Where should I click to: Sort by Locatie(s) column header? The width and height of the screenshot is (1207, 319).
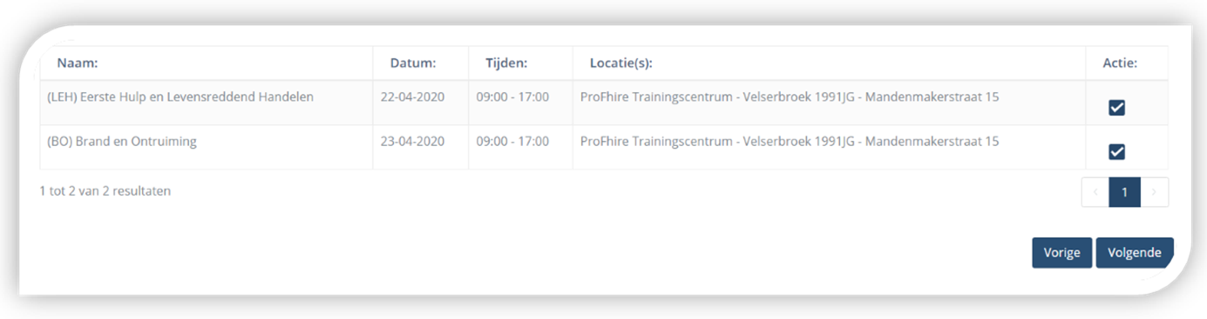(621, 63)
